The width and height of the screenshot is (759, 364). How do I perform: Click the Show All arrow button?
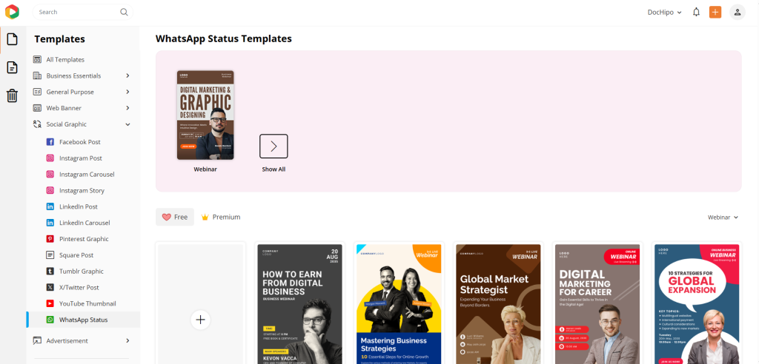tap(274, 146)
